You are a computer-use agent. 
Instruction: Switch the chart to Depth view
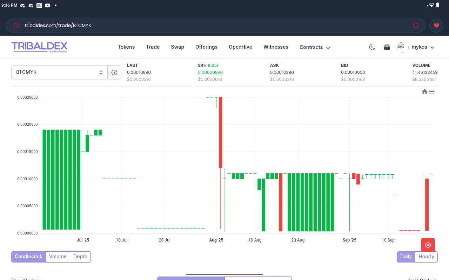tap(80, 257)
